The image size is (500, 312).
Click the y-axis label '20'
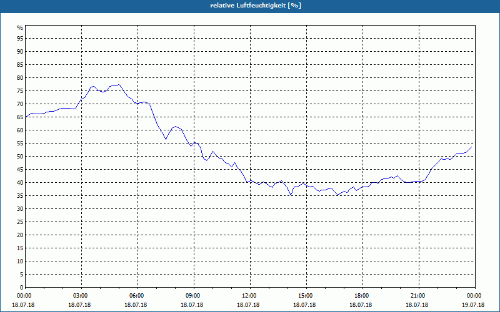click(20, 235)
